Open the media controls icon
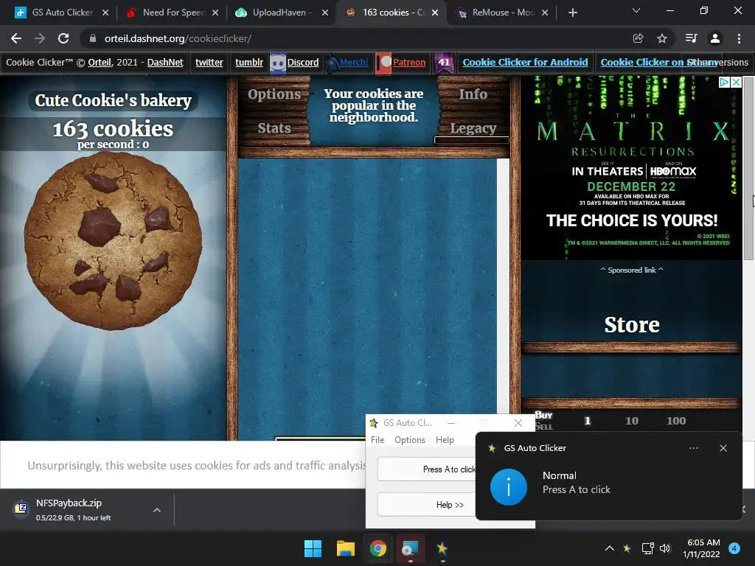The image size is (755, 566). [691, 38]
